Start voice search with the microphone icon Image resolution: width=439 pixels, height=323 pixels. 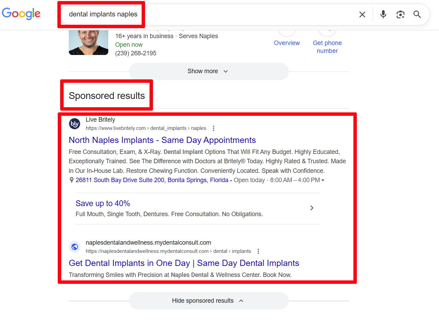[x=383, y=14]
